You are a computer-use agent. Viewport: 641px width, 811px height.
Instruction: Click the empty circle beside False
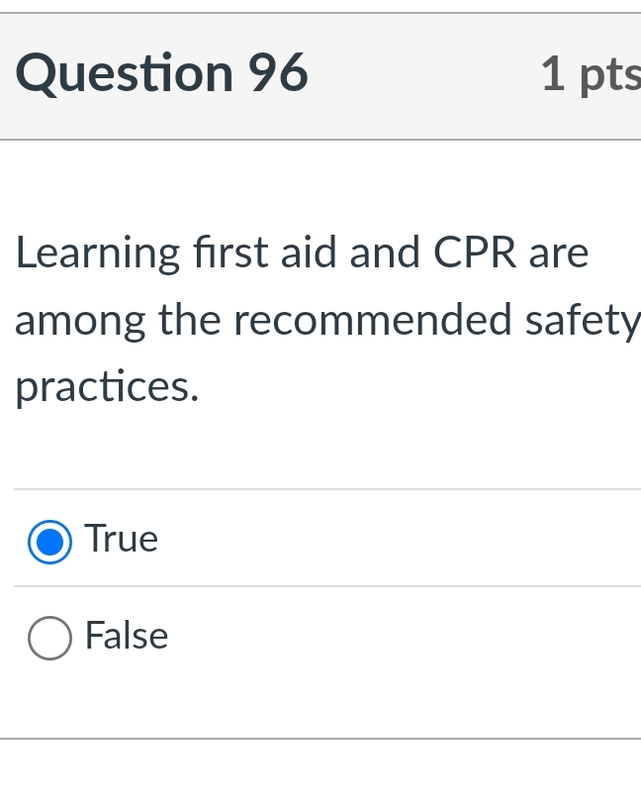click(x=49, y=638)
